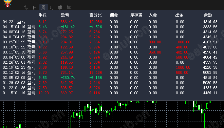Click the 手数 column header
Viewport: 224px width, 128px height.
coord(42,15)
